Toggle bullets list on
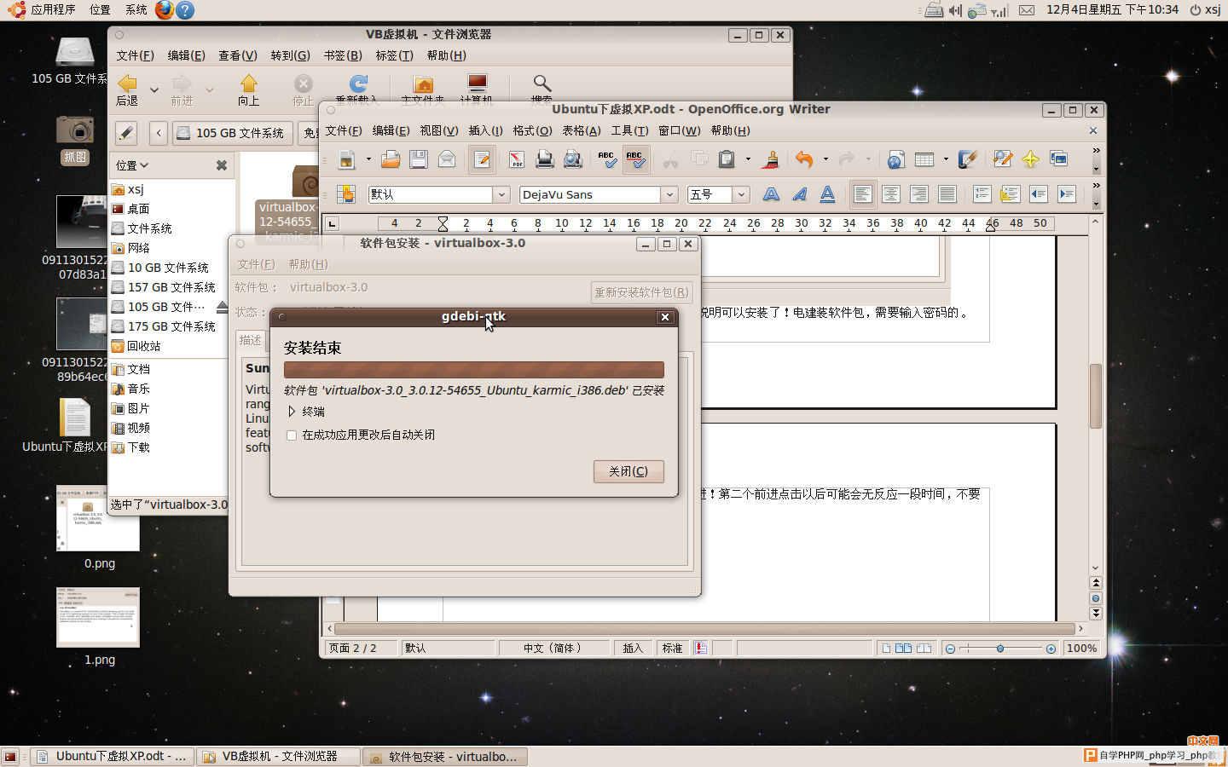Viewport: 1228px width, 767px height. coord(1010,194)
